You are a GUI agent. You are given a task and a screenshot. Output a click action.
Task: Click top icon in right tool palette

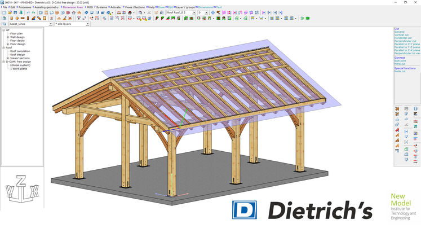point(397,109)
